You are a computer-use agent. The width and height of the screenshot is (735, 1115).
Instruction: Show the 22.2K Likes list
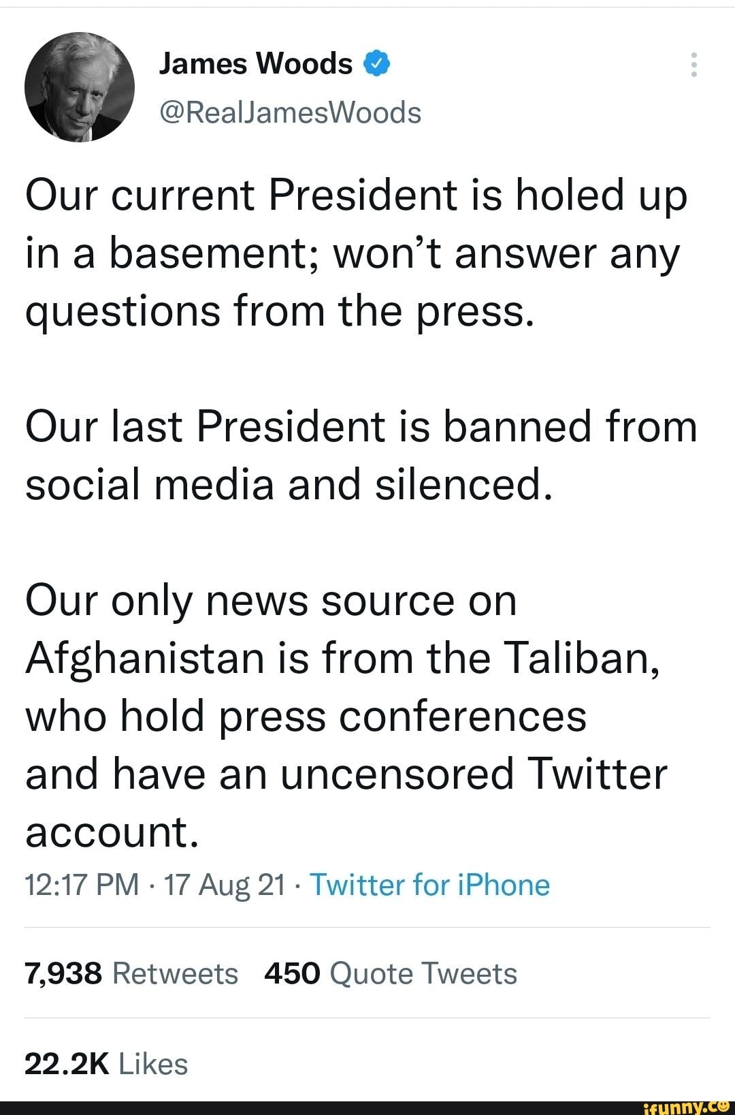coord(106,1064)
